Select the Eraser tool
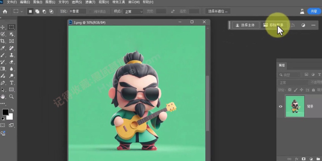This screenshot has height=161, width=322. coord(12,62)
